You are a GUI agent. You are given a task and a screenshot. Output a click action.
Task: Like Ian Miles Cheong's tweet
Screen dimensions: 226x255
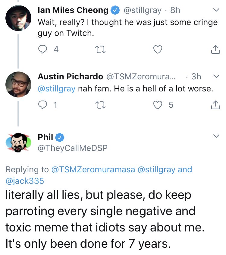tap(158, 49)
